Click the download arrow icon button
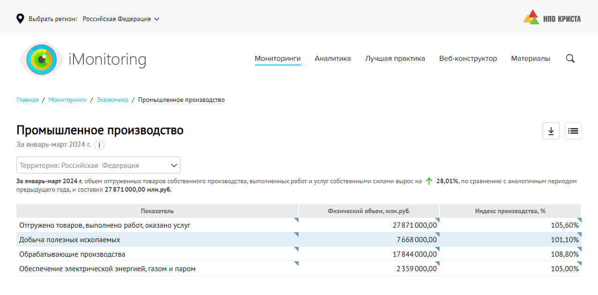Viewport: 598px width, 295px height. pyautogui.click(x=551, y=131)
